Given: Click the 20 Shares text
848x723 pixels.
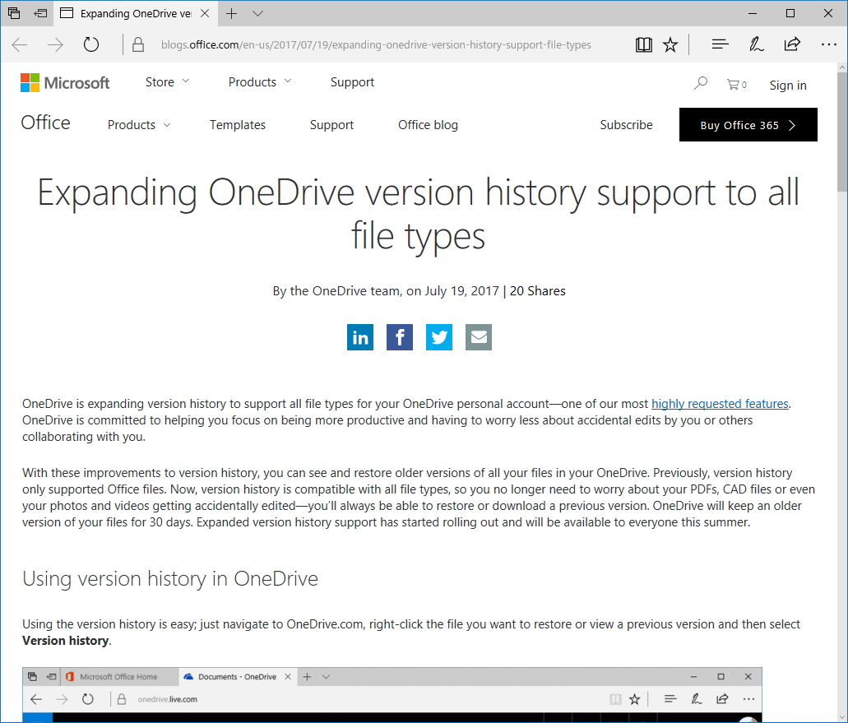Looking at the screenshot, I should point(538,291).
